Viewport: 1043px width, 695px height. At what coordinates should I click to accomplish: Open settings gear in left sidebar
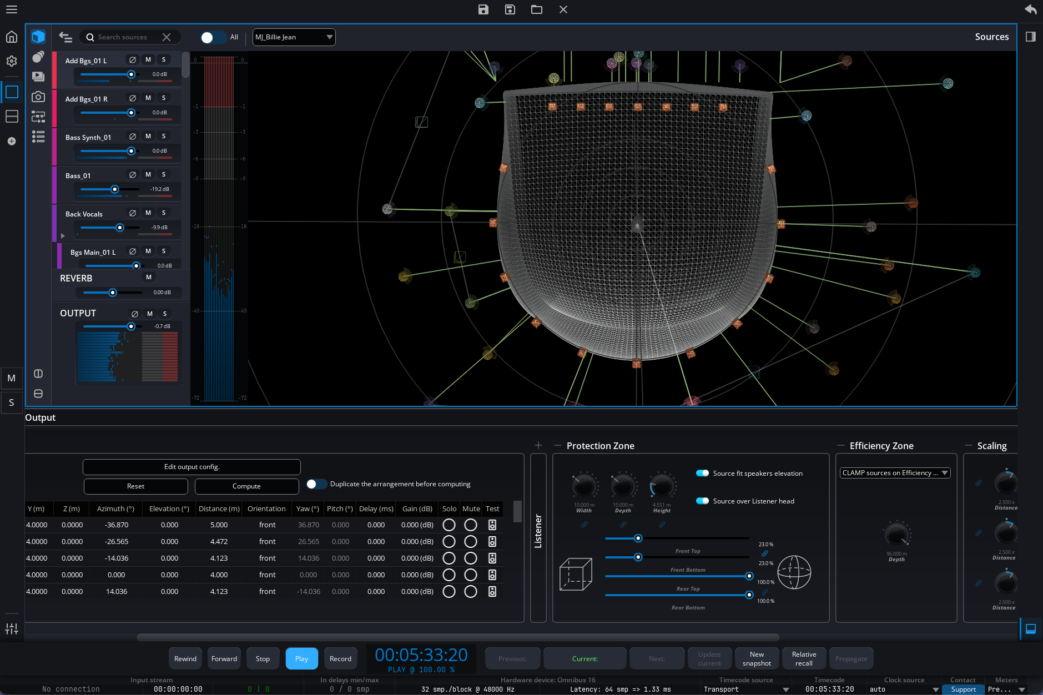pyautogui.click(x=11, y=61)
